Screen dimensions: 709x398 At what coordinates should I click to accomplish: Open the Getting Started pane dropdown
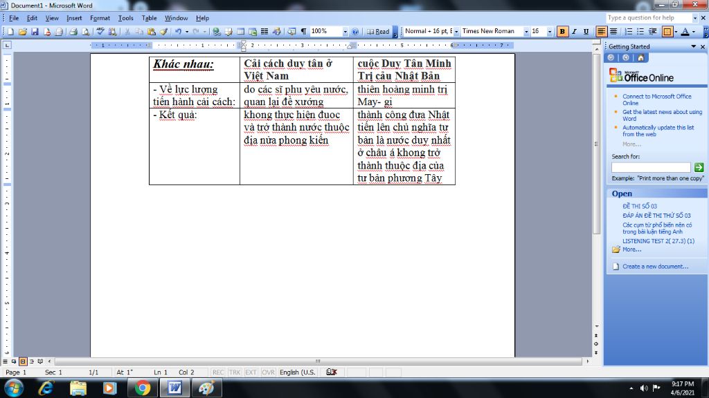click(693, 46)
